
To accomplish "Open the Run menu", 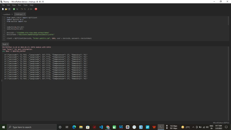I will [x=19, y=5].
